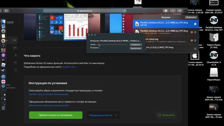224x126 pixels.
Task: Reload page via address bar icon
Action: tap(125, 11)
